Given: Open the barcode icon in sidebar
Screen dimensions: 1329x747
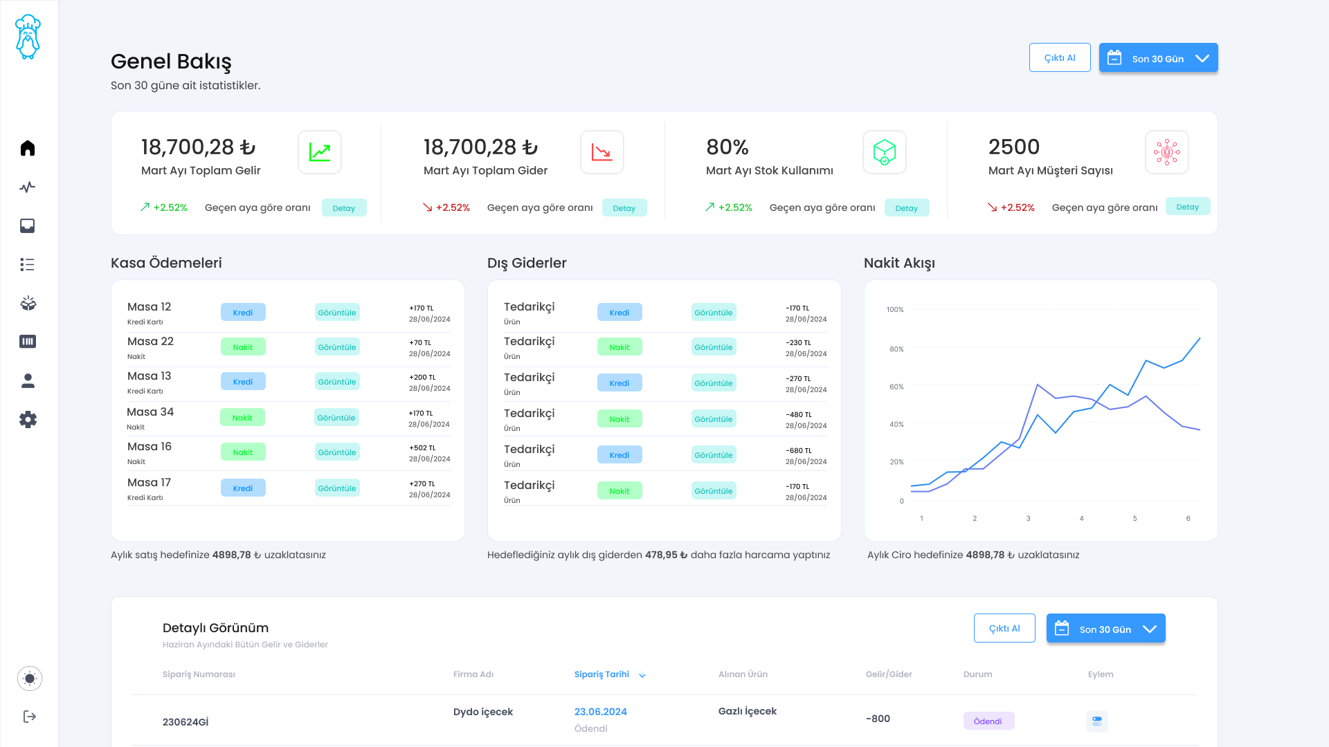Looking at the screenshot, I should click(28, 342).
